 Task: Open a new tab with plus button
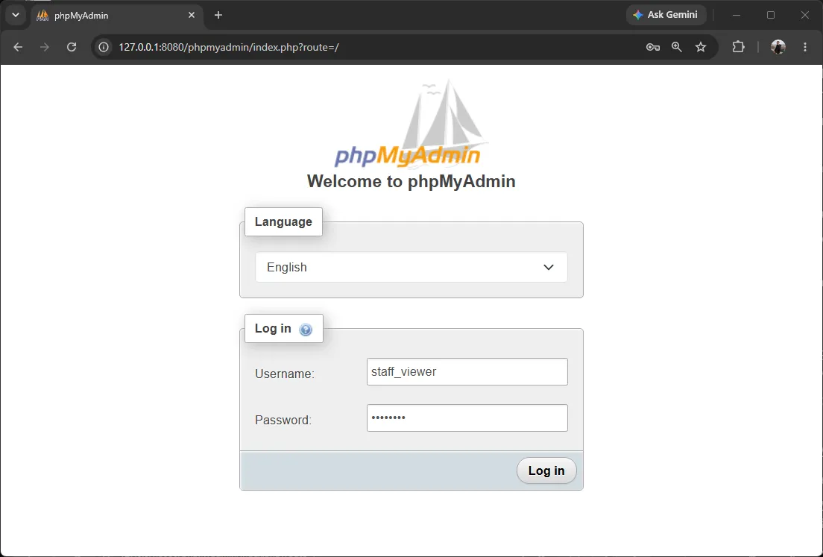[218, 15]
